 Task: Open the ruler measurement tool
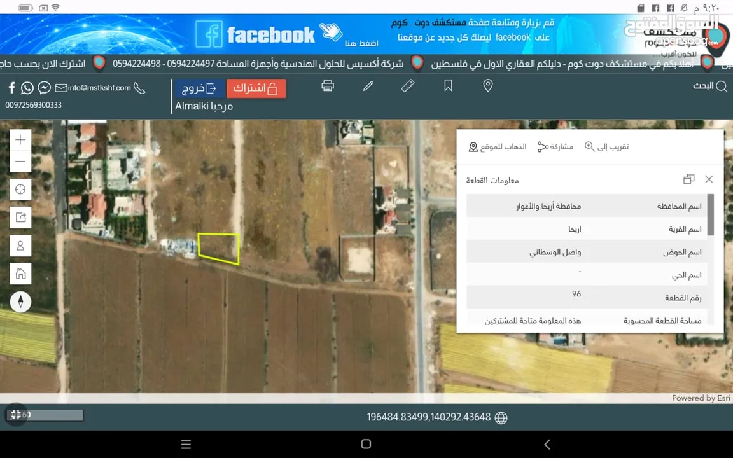coord(408,86)
